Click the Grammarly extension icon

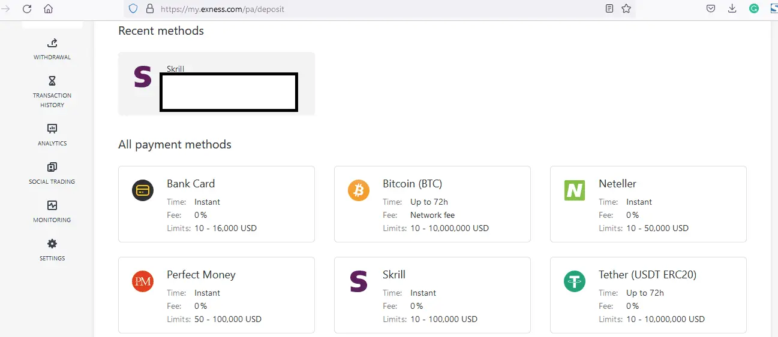pos(754,9)
